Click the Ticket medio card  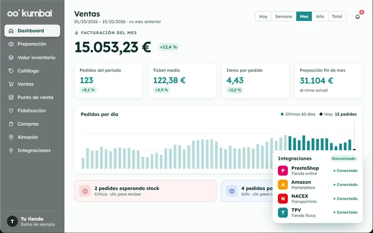click(x=182, y=80)
